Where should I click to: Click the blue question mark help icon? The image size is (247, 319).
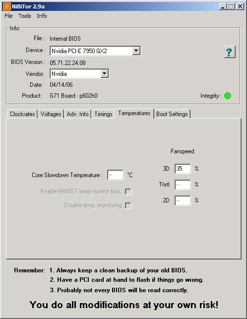(230, 52)
